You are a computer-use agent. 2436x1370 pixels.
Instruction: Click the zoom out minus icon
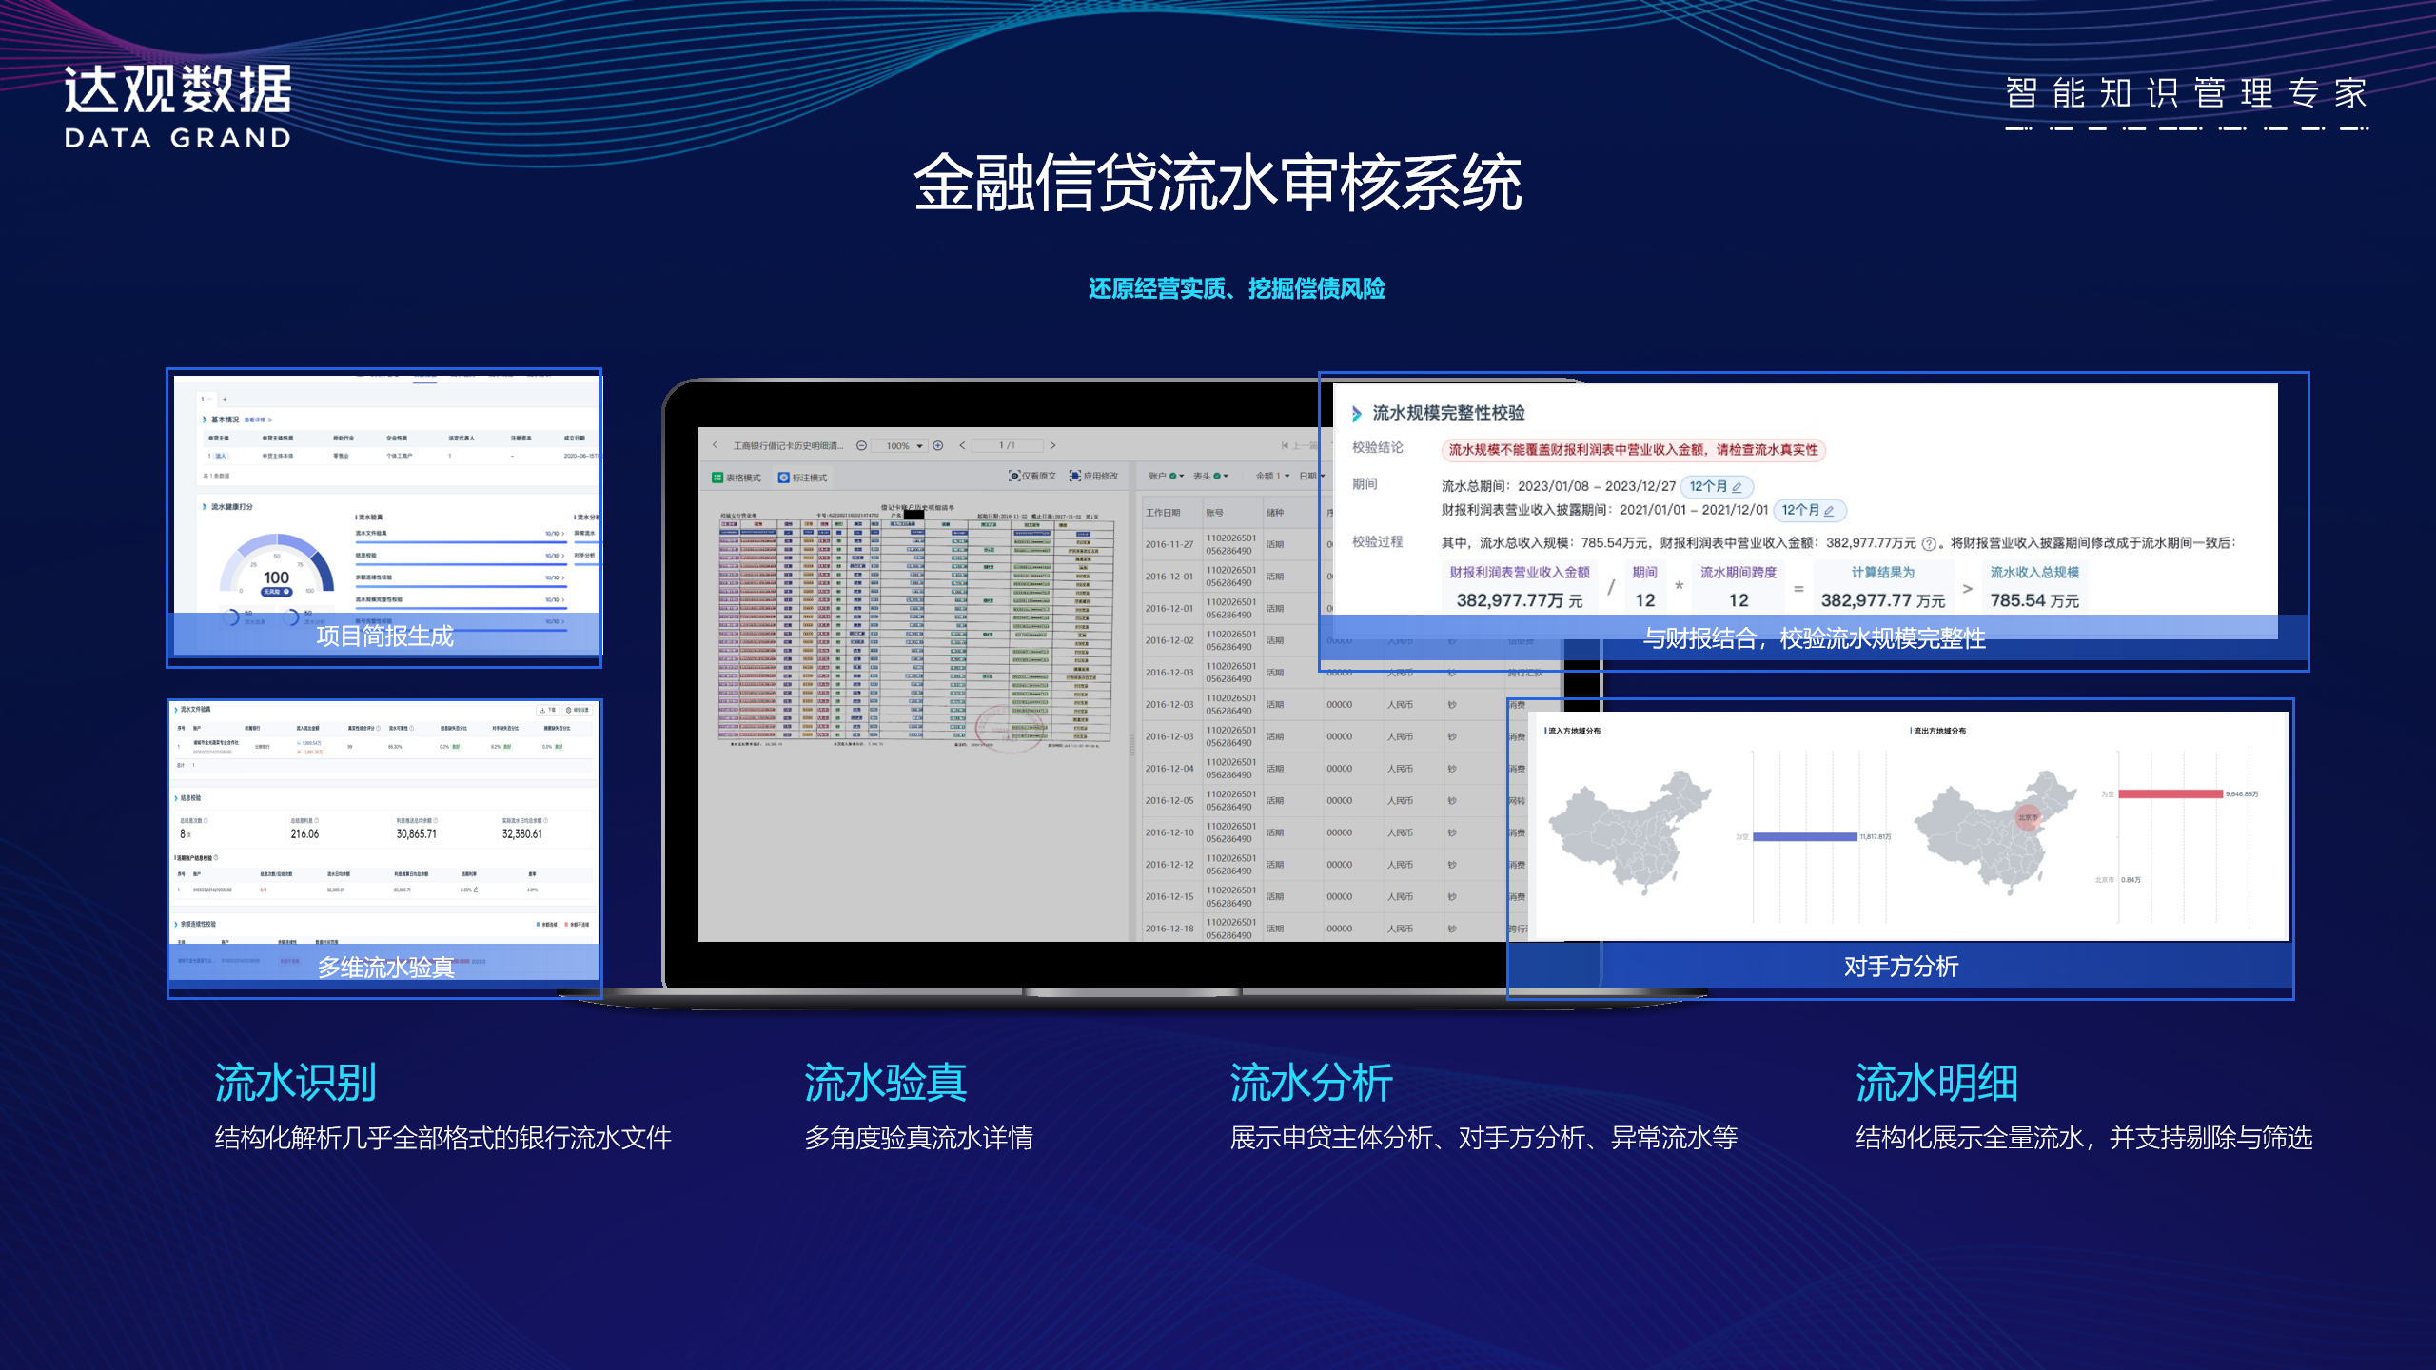pyautogui.click(x=861, y=445)
